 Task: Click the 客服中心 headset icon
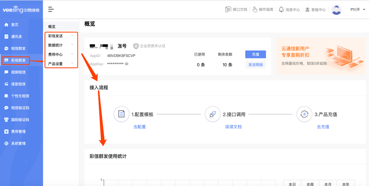point(307,9)
